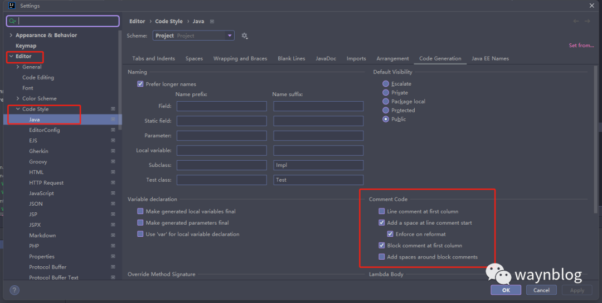Click the OK button
This screenshot has width=602, height=303.
point(506,290)
